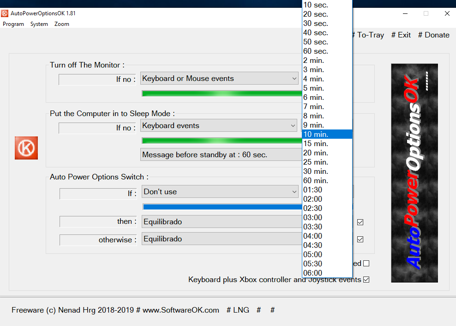Toggle Keyboard plus Xbox controller and Joystick events
456x326 pixels.
click(366, 280)
